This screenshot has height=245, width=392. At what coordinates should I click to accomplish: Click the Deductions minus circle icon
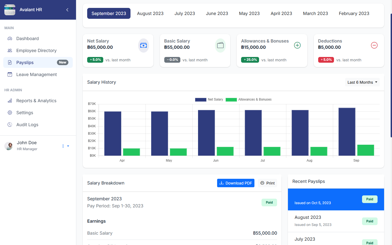pos(374,46)
